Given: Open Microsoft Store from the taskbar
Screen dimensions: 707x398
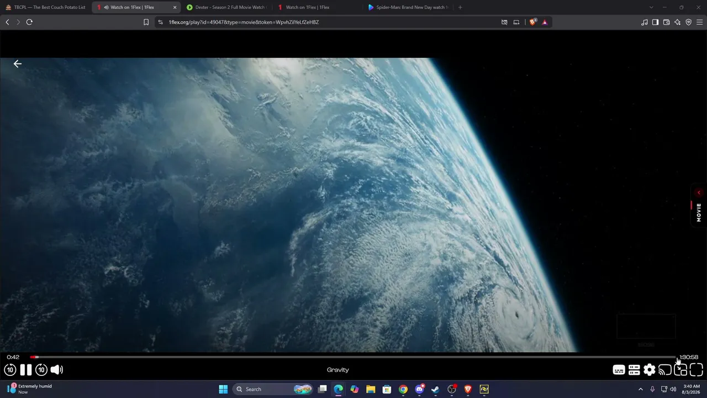Looking at the screenshot, I should 387,389.
